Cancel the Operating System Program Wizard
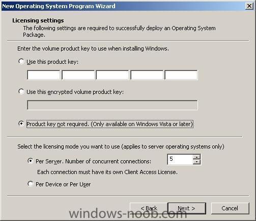Viewport: 256px width, 221px height. pyautogui.click(x=230, y=208)
